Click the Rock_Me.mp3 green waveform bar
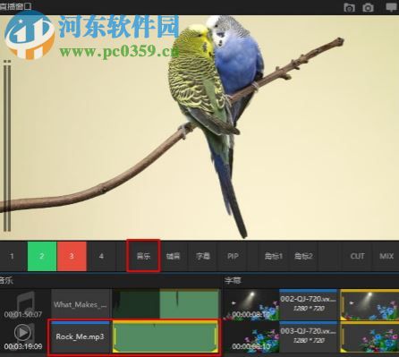The image size is (399, 357). click(166, 336)
